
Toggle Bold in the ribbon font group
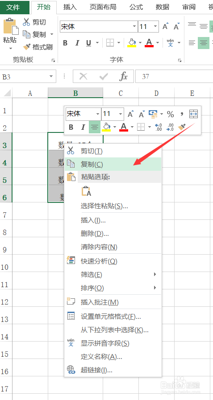(x=65, y=43)
